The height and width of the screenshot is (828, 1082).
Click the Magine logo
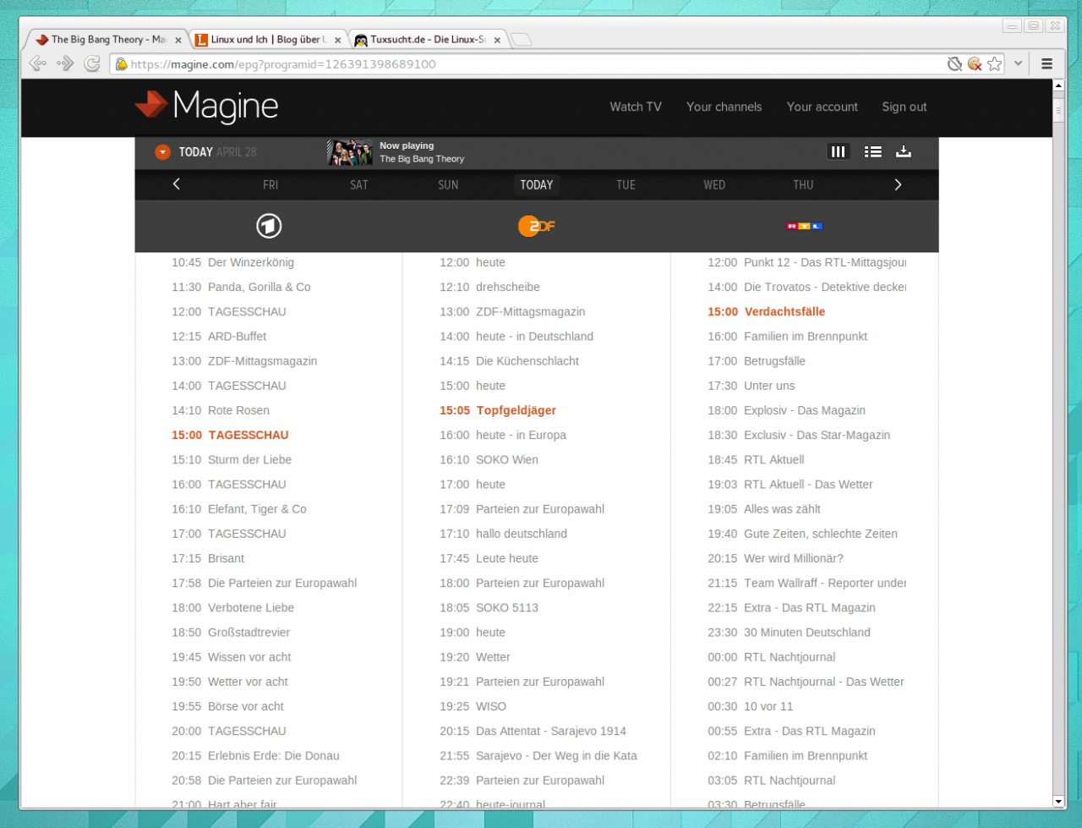point(206,107)
